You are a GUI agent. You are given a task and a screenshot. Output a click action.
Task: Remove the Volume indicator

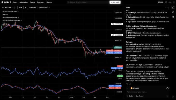click(x=8, y=23)
